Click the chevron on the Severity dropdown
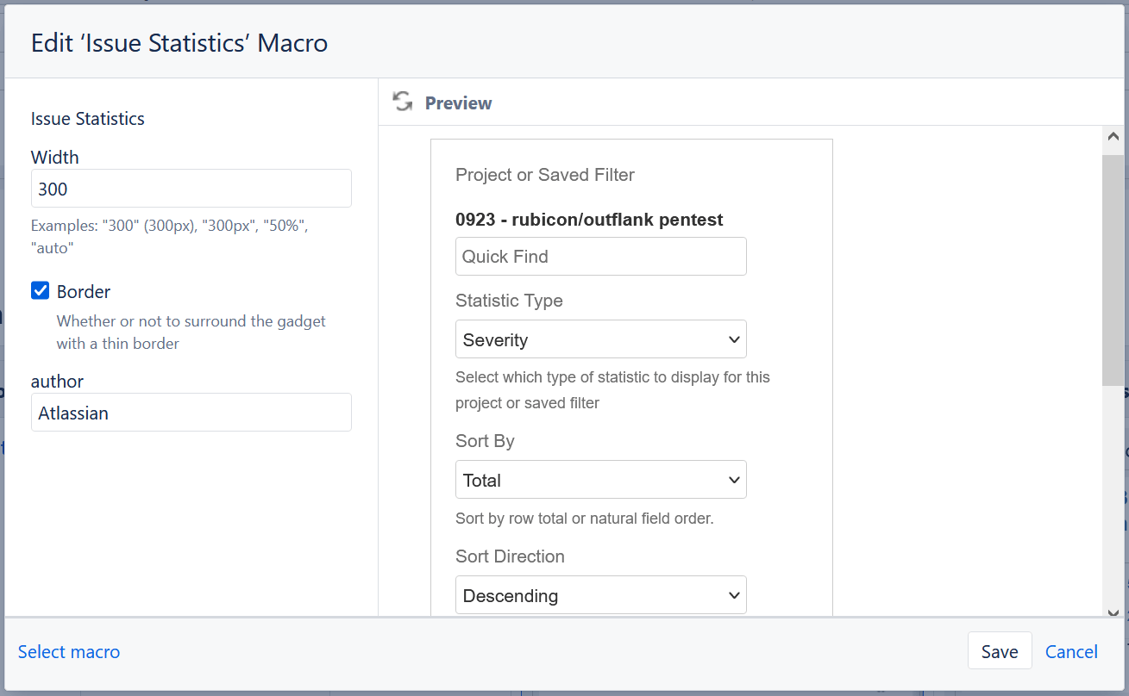The height and width of the screenshot is (696, 1129). click(x=734, y=339)
